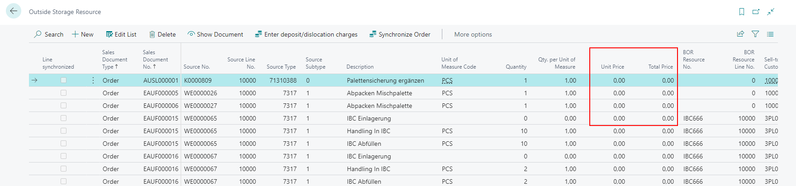Click Show Document action
This screenshot has width=796, height=186.
[x=215, y=34]
